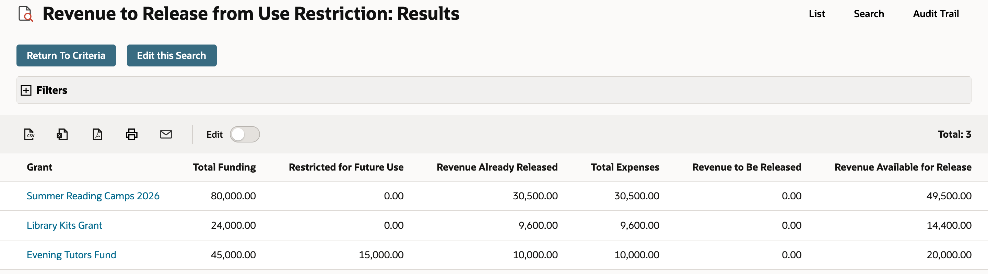Select the 80,000.00 total funding cell
The height and width of the screenshot is (274, 988).
coord(233,196)
